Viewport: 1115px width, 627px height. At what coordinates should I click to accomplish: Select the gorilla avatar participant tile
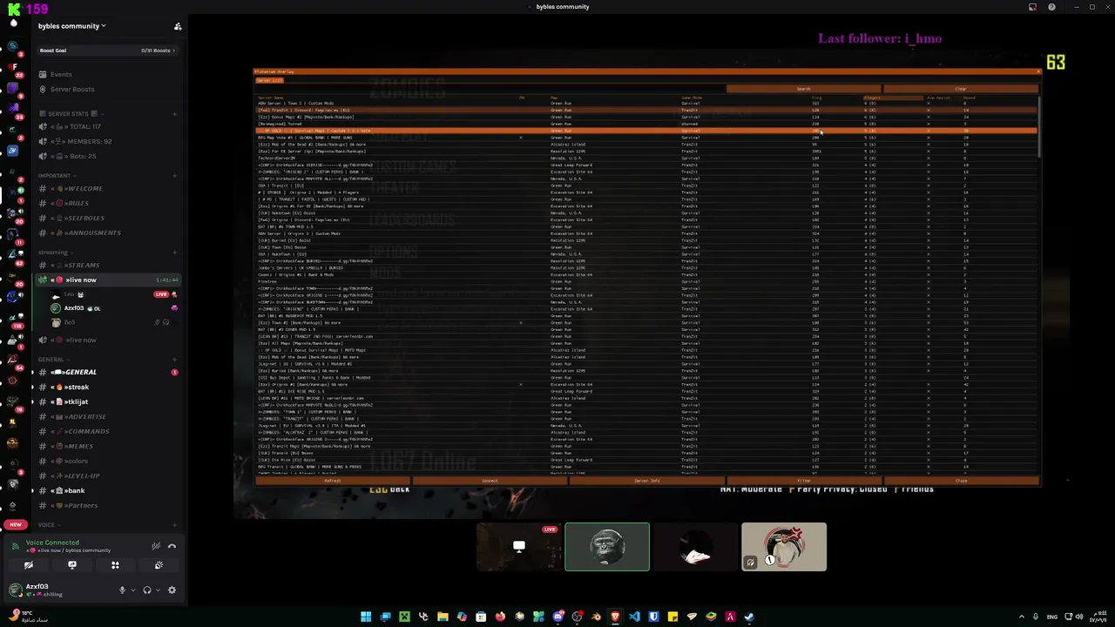tap(607, 547)
